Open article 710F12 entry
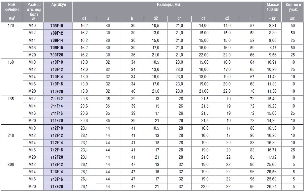 (58, 70)
